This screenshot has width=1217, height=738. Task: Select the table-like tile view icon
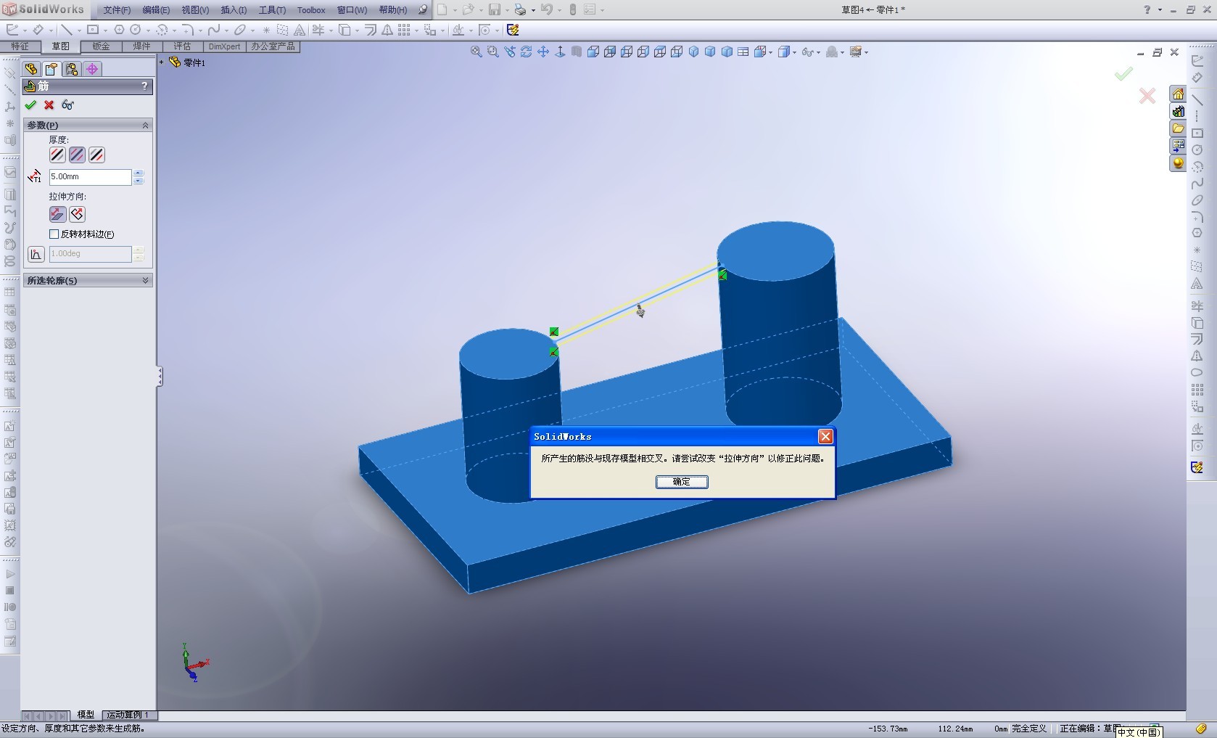[x=743, y=52]
